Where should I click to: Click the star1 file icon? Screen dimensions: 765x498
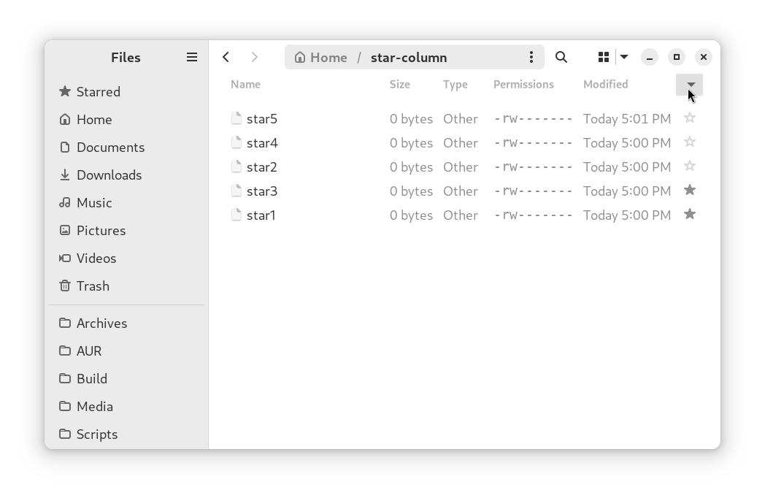pyautogui.click(x=236, y=215)
